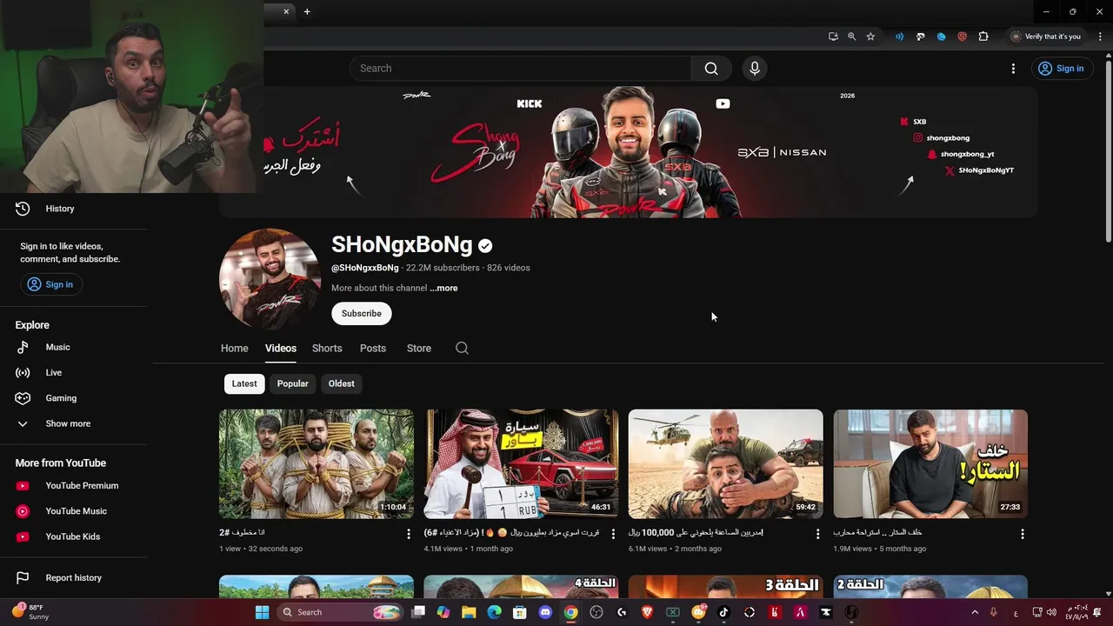Open Live section icon in Explore sidebar
Viewport: 1113px width, 626px height.
click(23, 372)
